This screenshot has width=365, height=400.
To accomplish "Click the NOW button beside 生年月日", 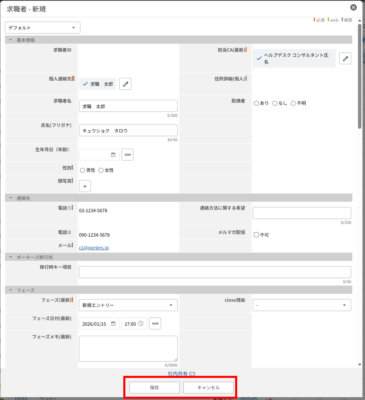I will click(x=127, y=155).
